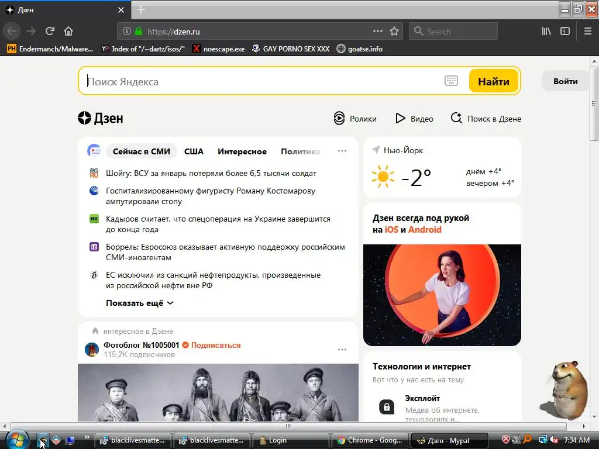
Task: Open the goatse.info bookmark
Action: point(360,49)
